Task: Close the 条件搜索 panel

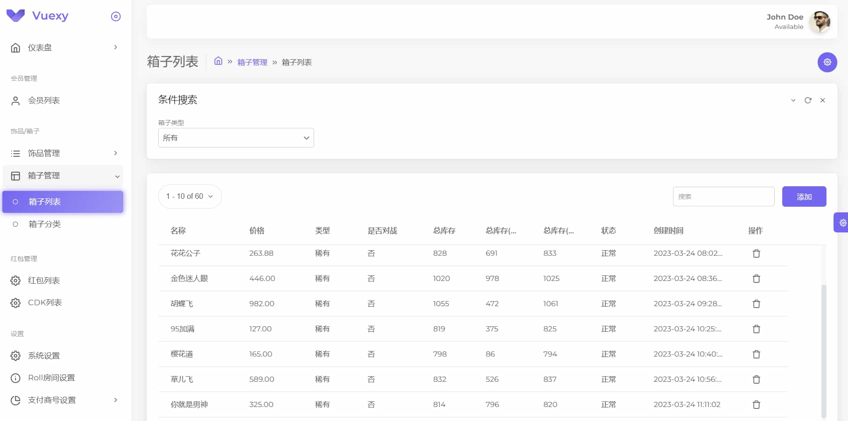Action: (823, 100)
